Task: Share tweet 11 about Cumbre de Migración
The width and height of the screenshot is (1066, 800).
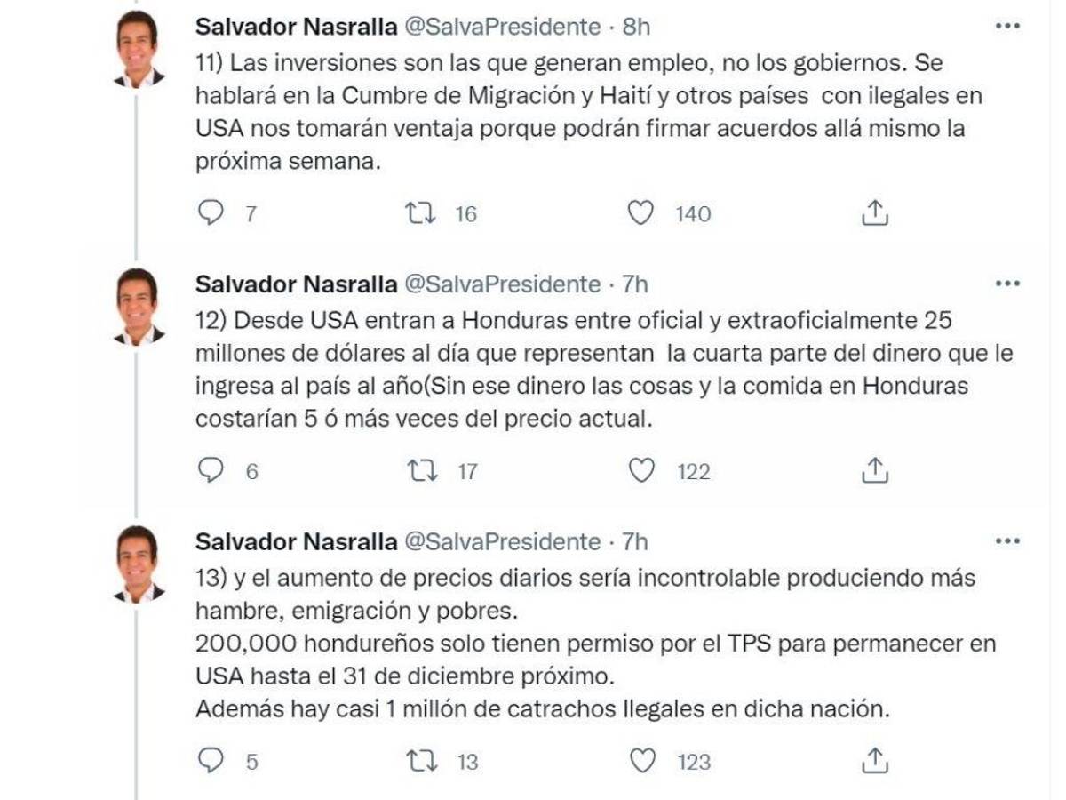Action: [875, 213]
